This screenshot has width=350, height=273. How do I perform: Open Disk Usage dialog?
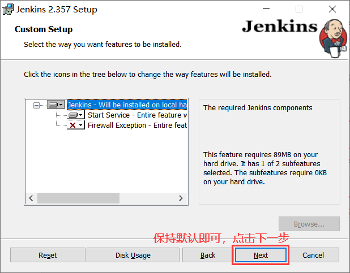coord(133,255)
